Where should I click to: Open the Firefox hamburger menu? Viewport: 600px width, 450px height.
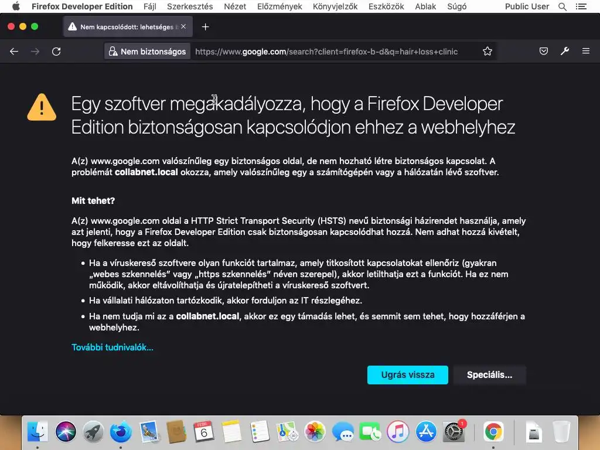pyautogui.click(x=586, y=51)
